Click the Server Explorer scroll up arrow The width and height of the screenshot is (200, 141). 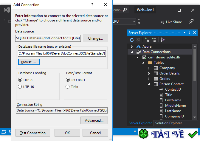[x=195, y=47]
